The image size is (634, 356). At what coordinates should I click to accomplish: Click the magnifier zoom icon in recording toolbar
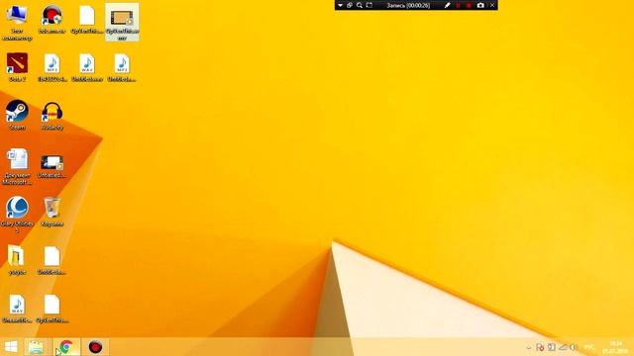(x=359, y=5)
